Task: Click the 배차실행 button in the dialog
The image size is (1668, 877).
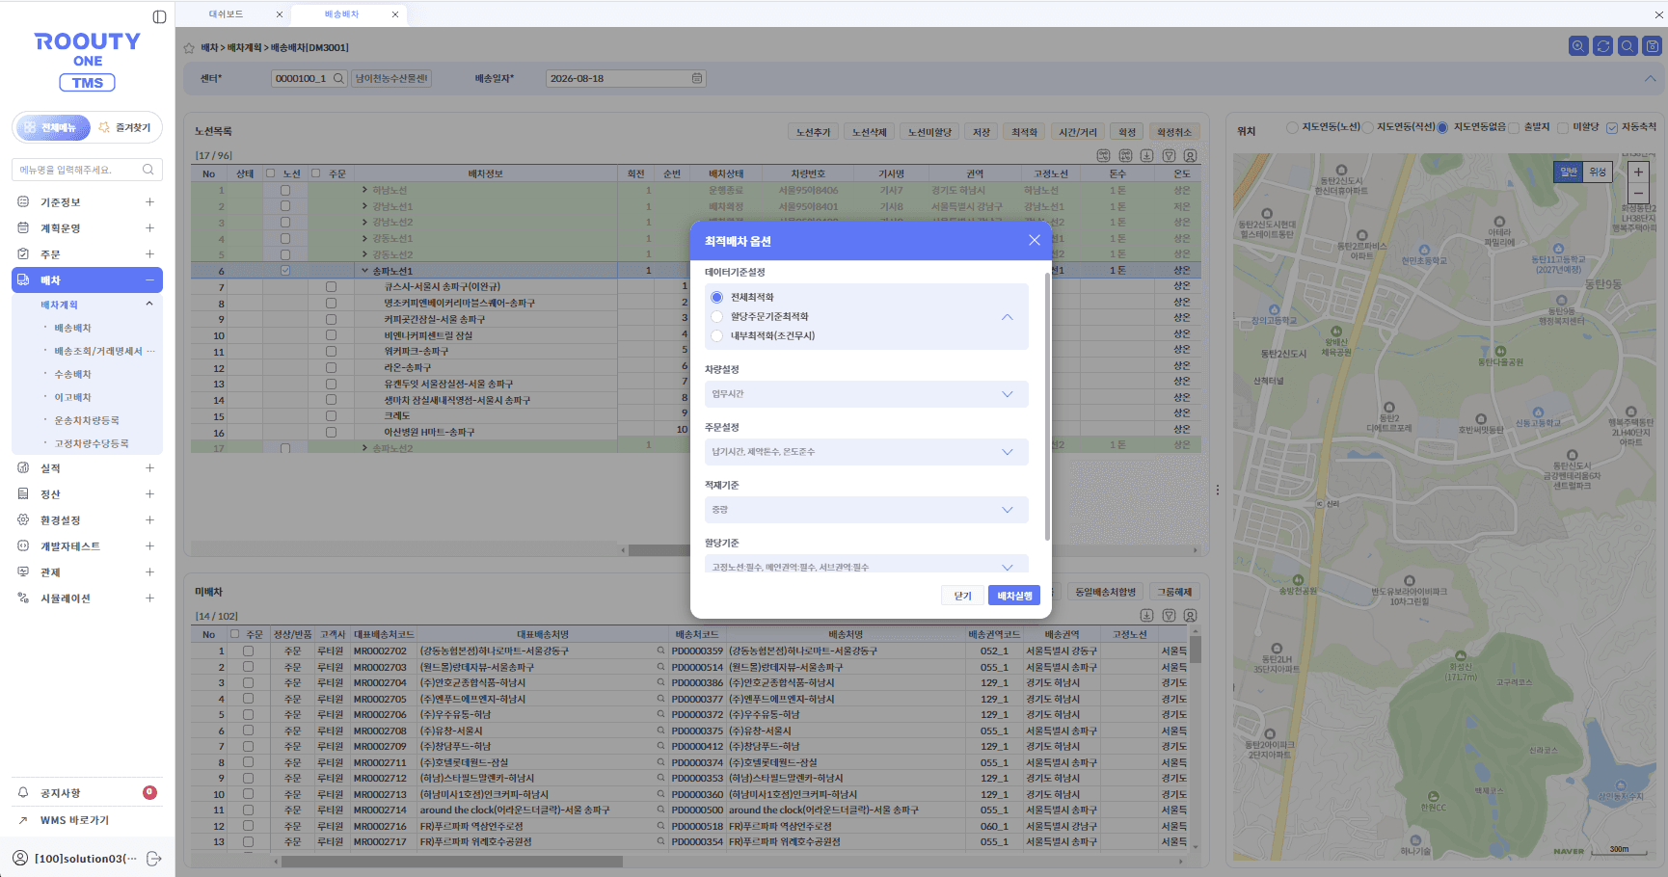Action: tap(1014, 596)
